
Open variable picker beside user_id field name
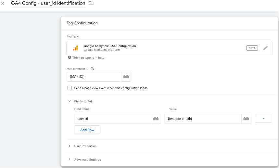coord(156,119)
